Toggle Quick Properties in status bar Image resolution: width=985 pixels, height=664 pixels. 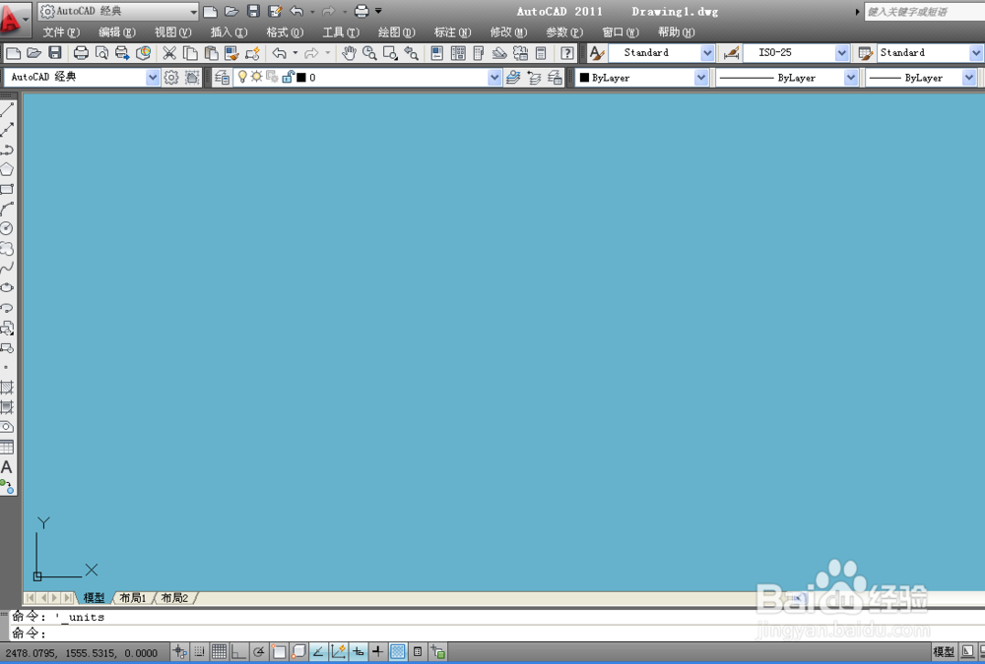click(418, 652)
